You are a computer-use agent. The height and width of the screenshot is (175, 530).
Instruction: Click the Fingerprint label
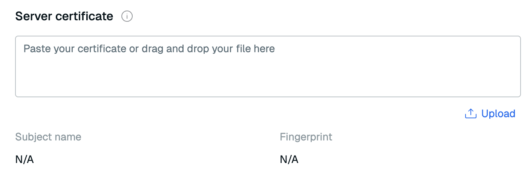306,137
